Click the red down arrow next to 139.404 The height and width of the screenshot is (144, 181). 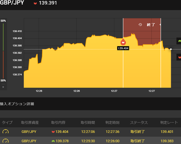[53, 132]
